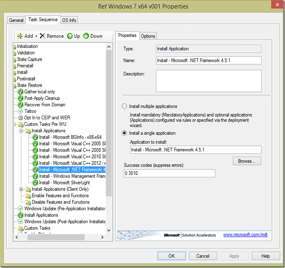Click the Browse... button
This screenshot has width=285, height=268.
click(x=246, y=161)
